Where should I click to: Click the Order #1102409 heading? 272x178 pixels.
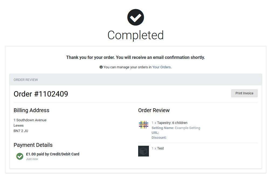(41, 94)
